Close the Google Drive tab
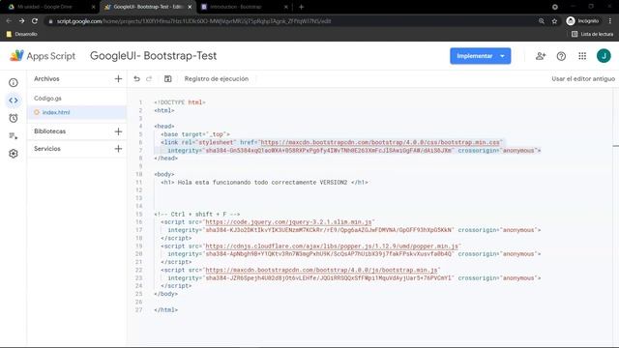Image resolution: width=619 pixels, height=348 pixels. tap(93, 7)
